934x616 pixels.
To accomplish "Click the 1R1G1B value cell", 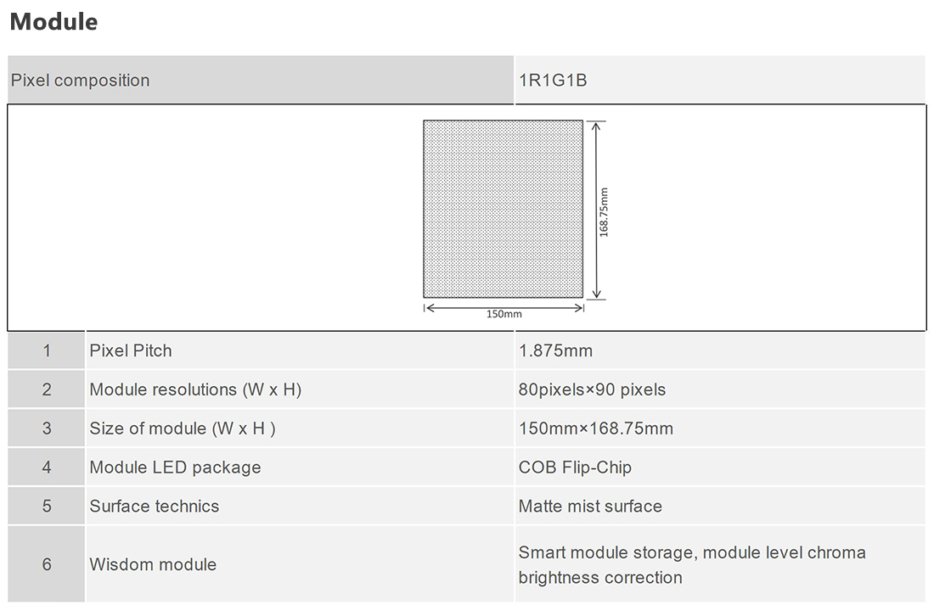I will tap(720, 80).
